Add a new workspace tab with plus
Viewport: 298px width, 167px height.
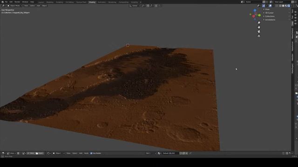(x=141, y=2)
